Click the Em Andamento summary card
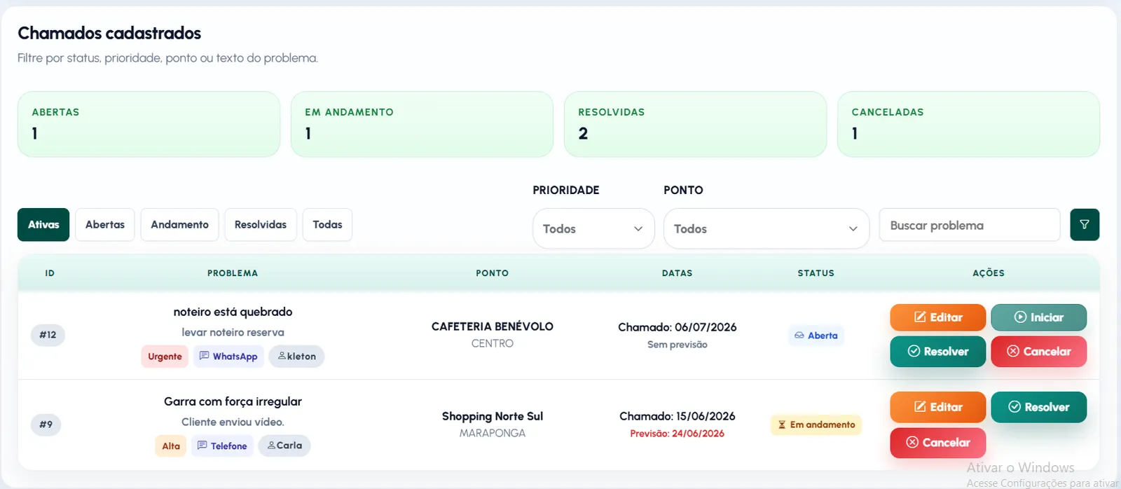The width and height of the screenshot is (1121, 489). coord(422,124)
